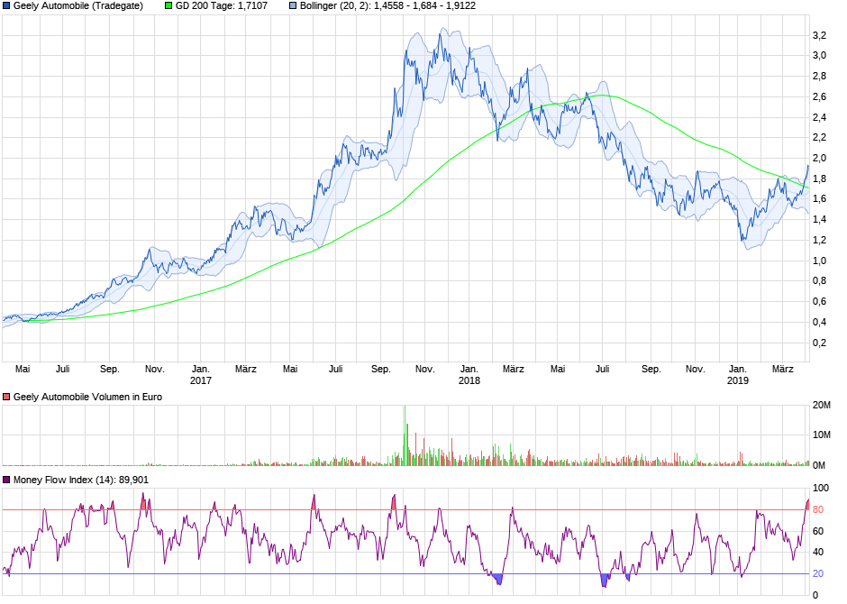Select the 'GD 200 Tage: 1,7107' label

[x=222, y=6]
